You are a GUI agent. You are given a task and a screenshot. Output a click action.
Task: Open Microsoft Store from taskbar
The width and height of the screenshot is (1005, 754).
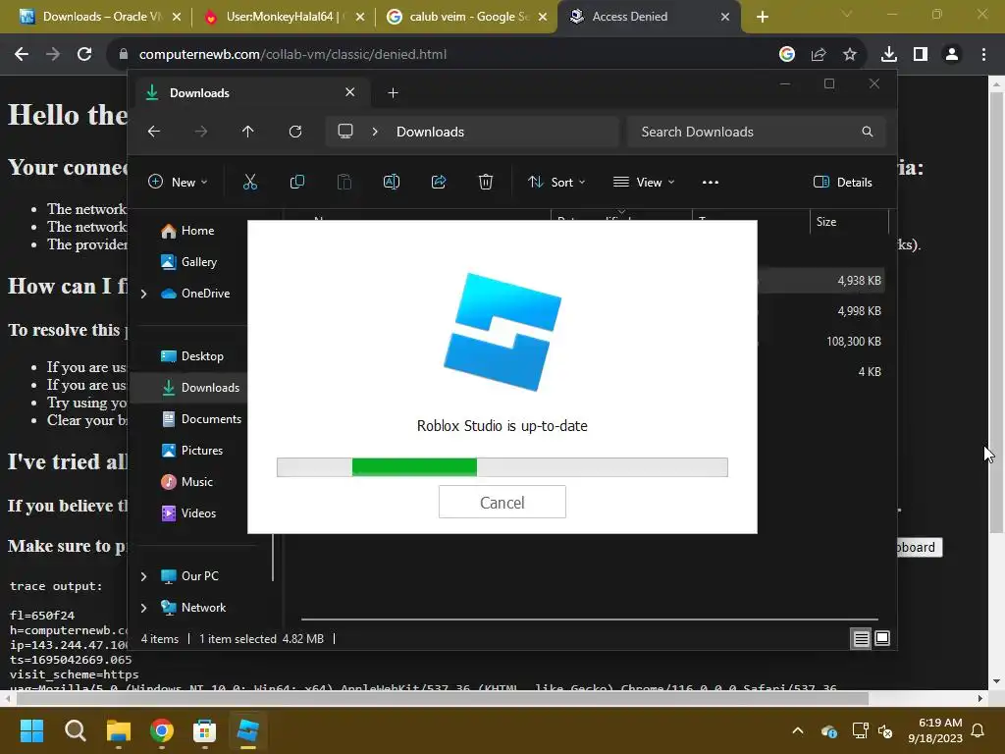[204, 730]
